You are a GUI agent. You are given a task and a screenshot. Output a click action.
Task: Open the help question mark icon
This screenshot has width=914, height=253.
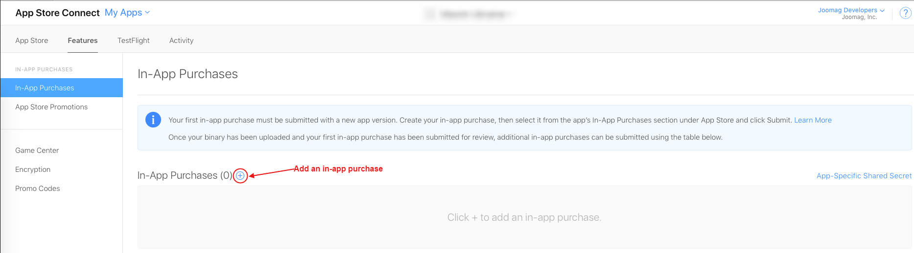tap(905, 14)
